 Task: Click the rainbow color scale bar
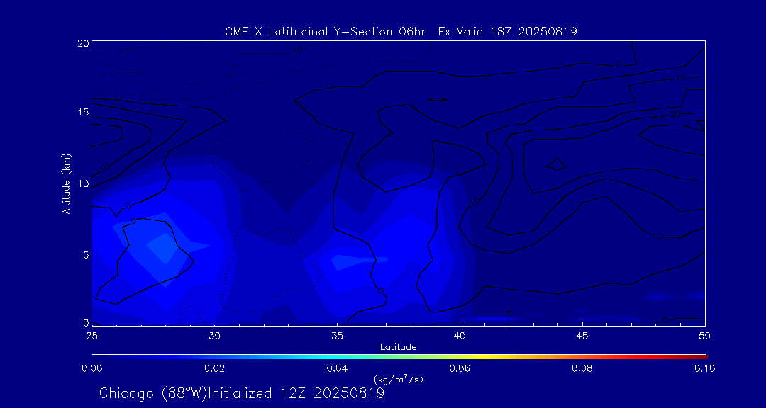[x=399, y=357]
